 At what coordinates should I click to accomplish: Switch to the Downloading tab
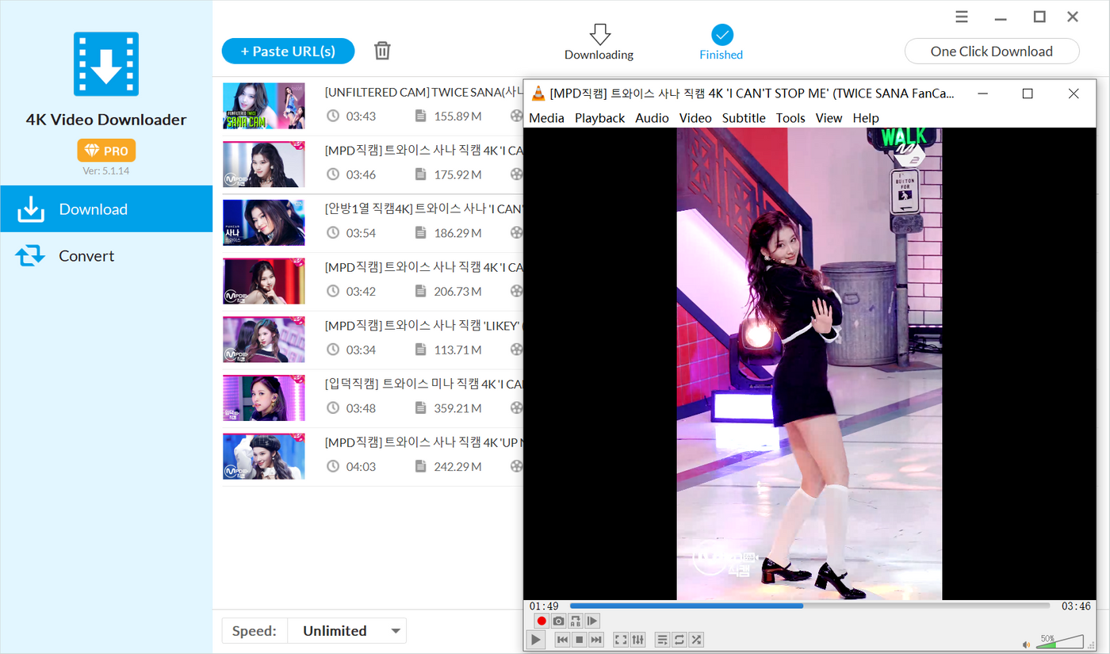[599, 43]
